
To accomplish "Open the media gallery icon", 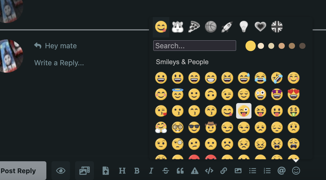I will [x=84, y=171].
